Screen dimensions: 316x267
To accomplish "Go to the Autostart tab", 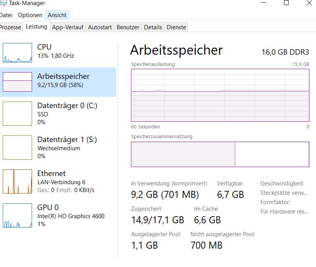I will 100,27.
